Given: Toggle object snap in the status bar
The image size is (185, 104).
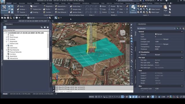Looking at the screenshot, I should (122, 97).
